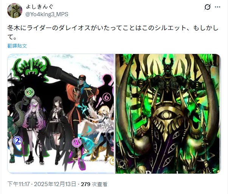Click the post timestamp 下午11:17
228x194 pixels.
point(19,184)
